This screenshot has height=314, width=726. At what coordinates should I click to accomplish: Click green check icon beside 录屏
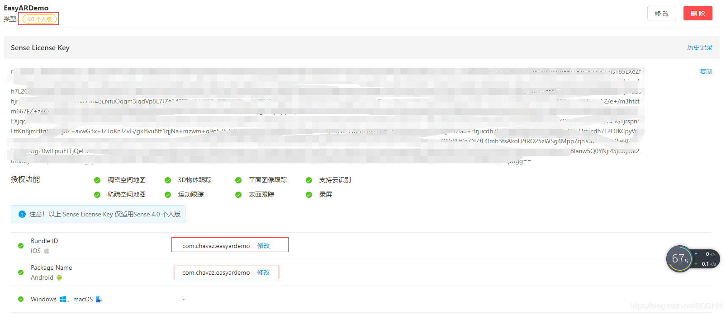pyautogui.click(x=309, y=195)
